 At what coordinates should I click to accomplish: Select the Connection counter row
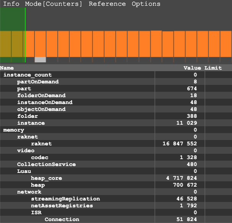coord(116,219)
